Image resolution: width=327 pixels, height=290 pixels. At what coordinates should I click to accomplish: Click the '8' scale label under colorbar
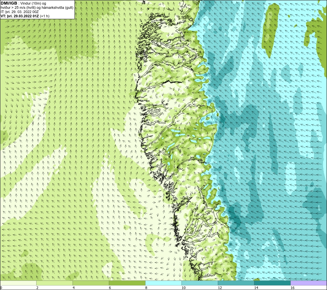pos(146,288)
